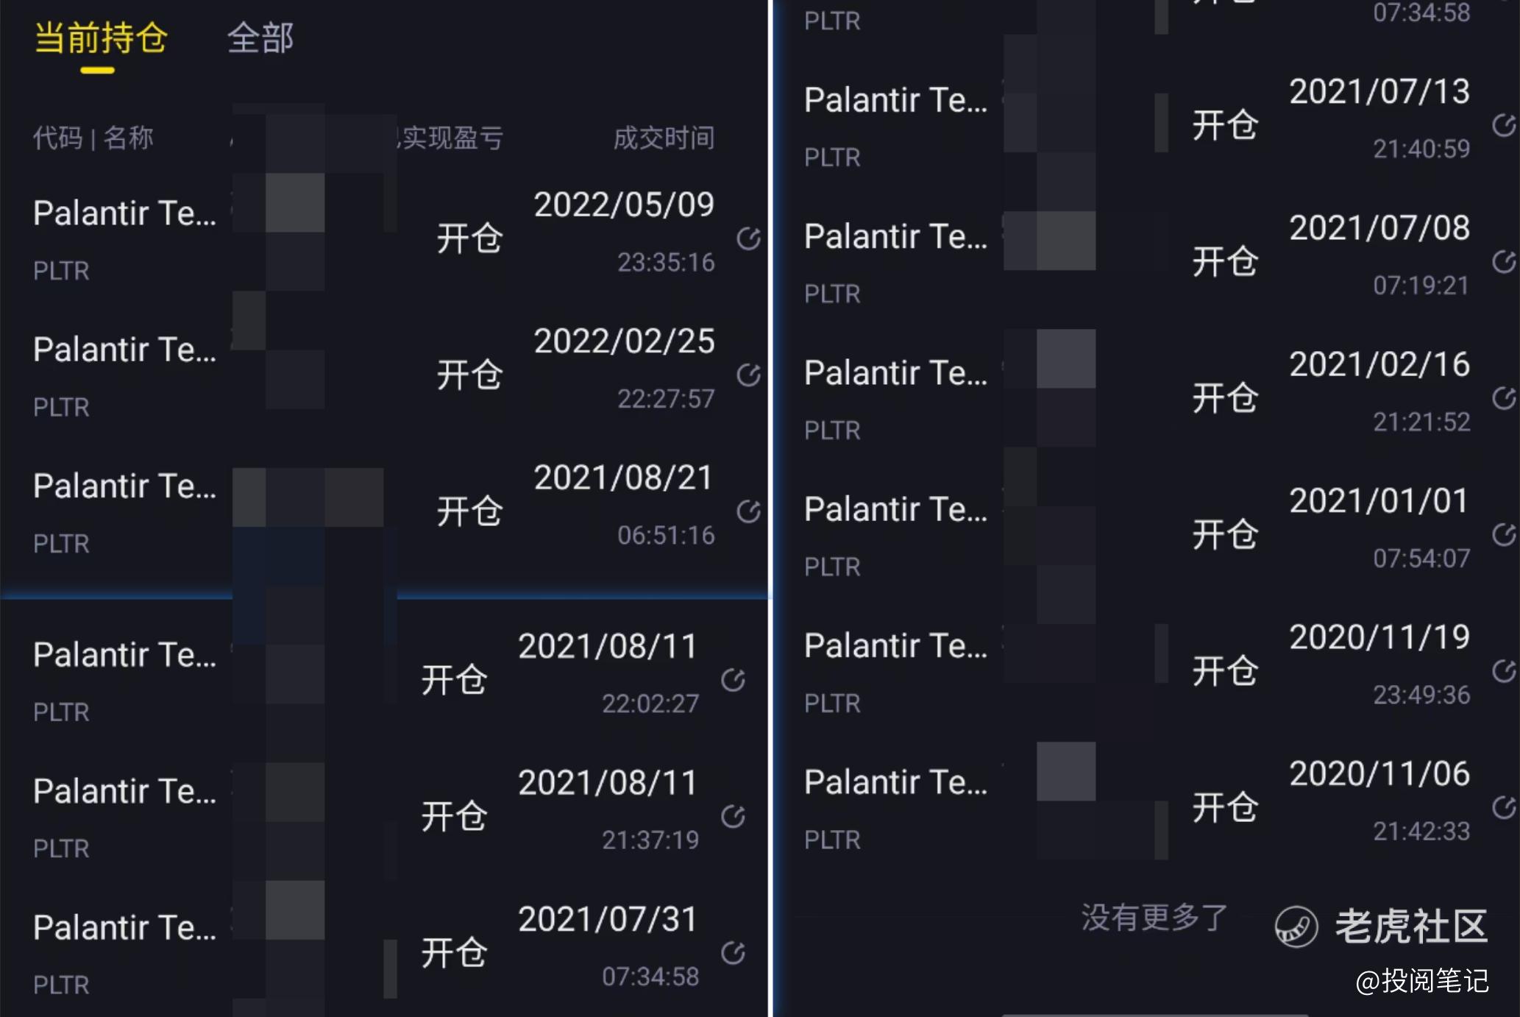
Task: Tap share icon beside 2021/02/16 order
Action: [1504, 398]
